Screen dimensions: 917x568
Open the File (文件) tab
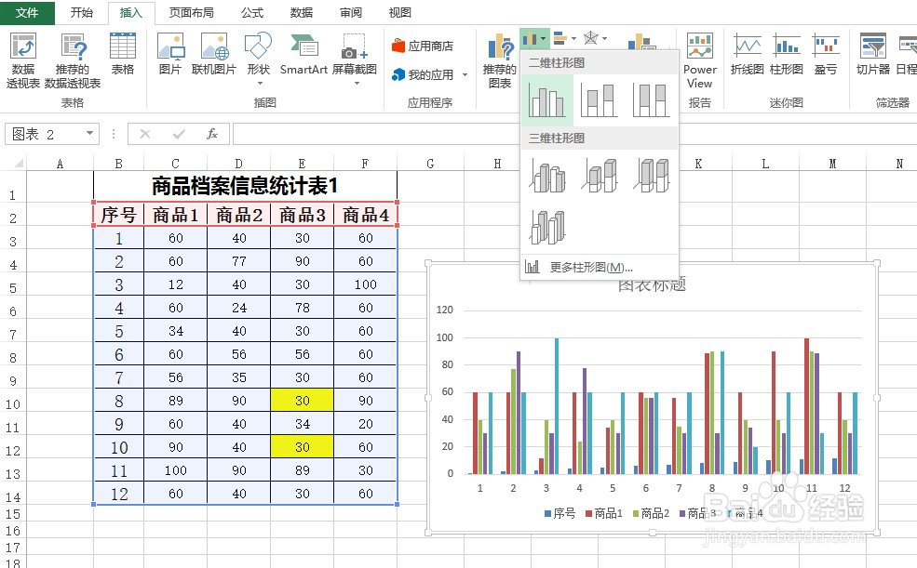27,12
